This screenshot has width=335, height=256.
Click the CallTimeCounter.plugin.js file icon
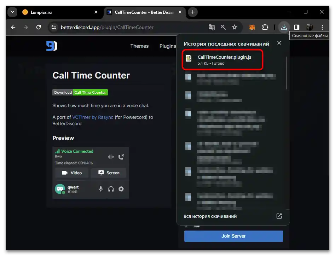pos(189,58)
